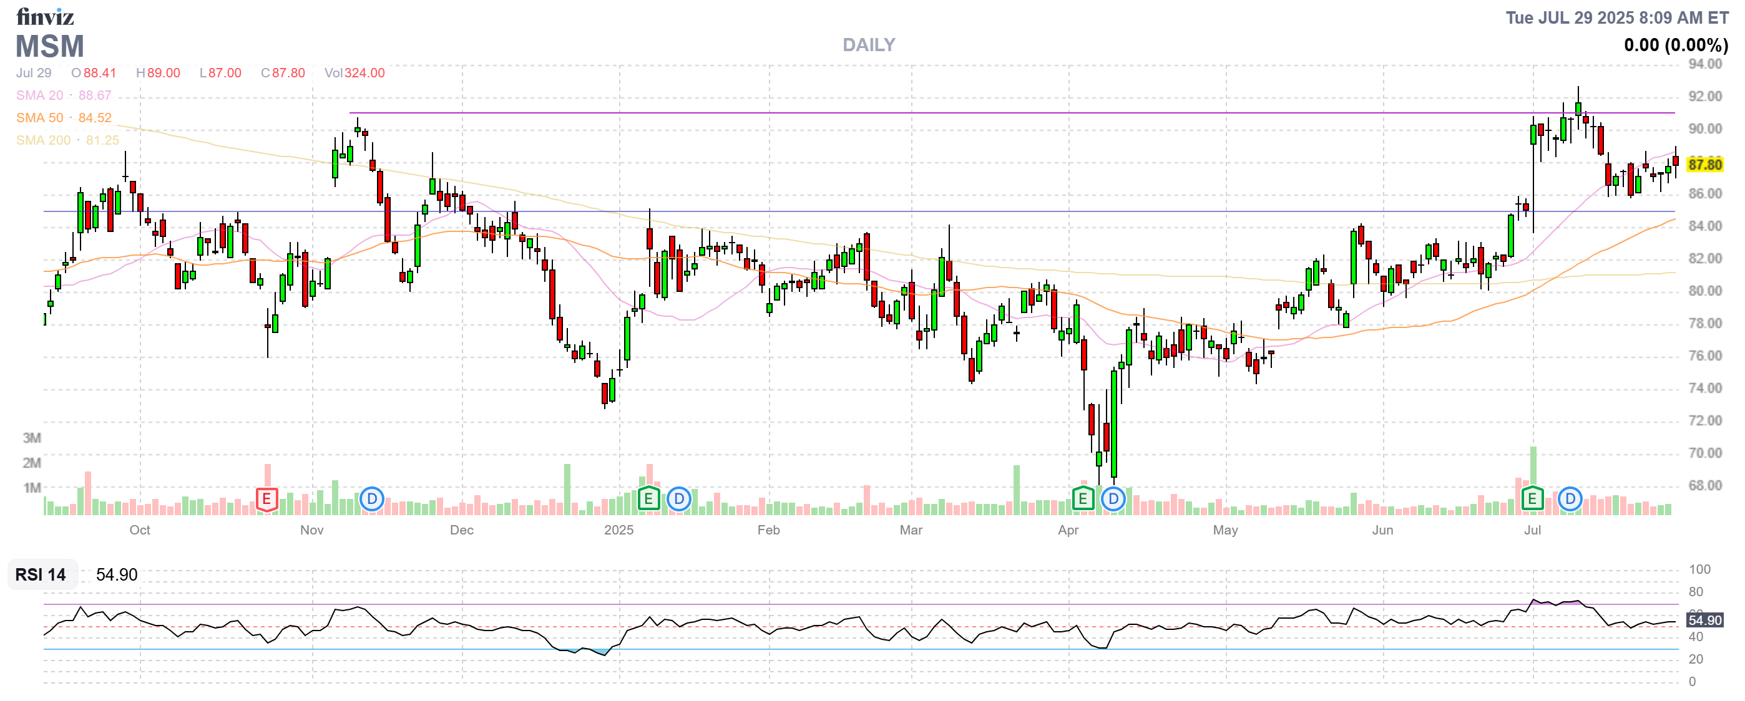Click the green earnings E marker in January 2025

pyautogui.click(x=648, y=500)
